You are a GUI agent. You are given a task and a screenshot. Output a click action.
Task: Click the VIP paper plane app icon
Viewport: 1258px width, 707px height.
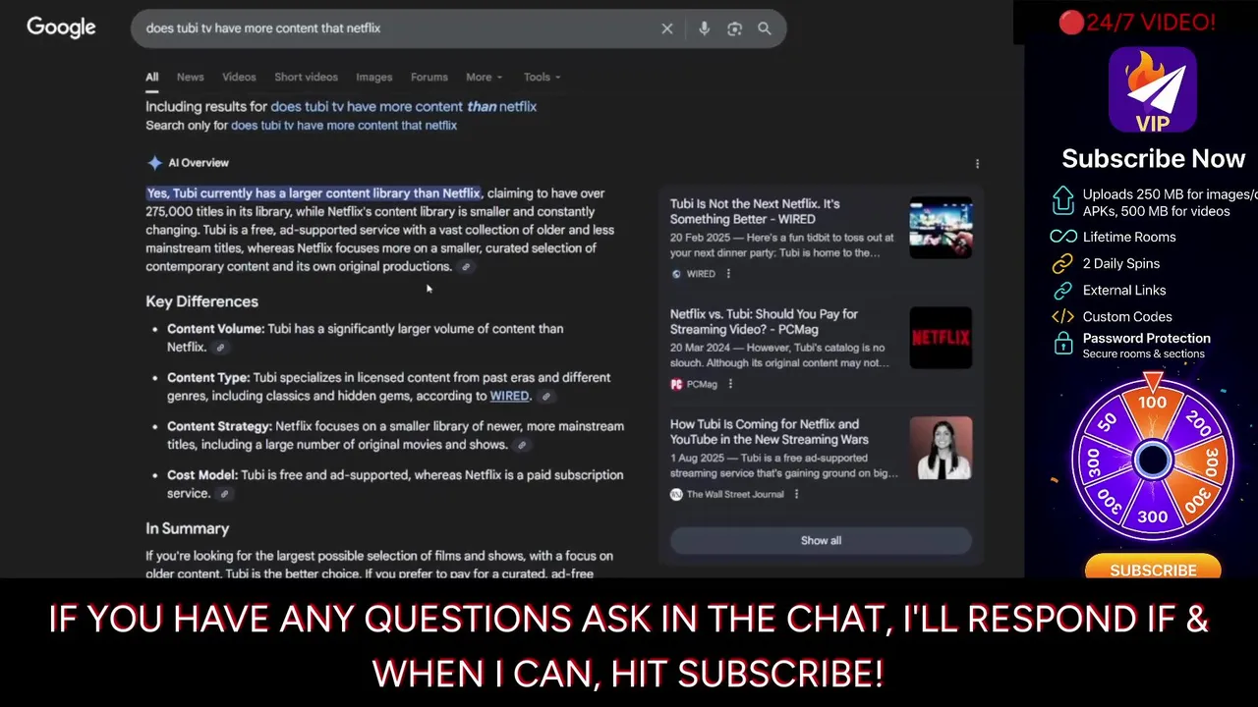[1153, 89]
